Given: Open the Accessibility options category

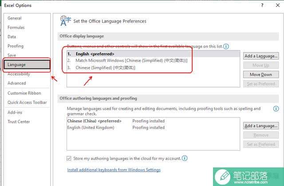Looking at the screenshot, I should [19, 74].
